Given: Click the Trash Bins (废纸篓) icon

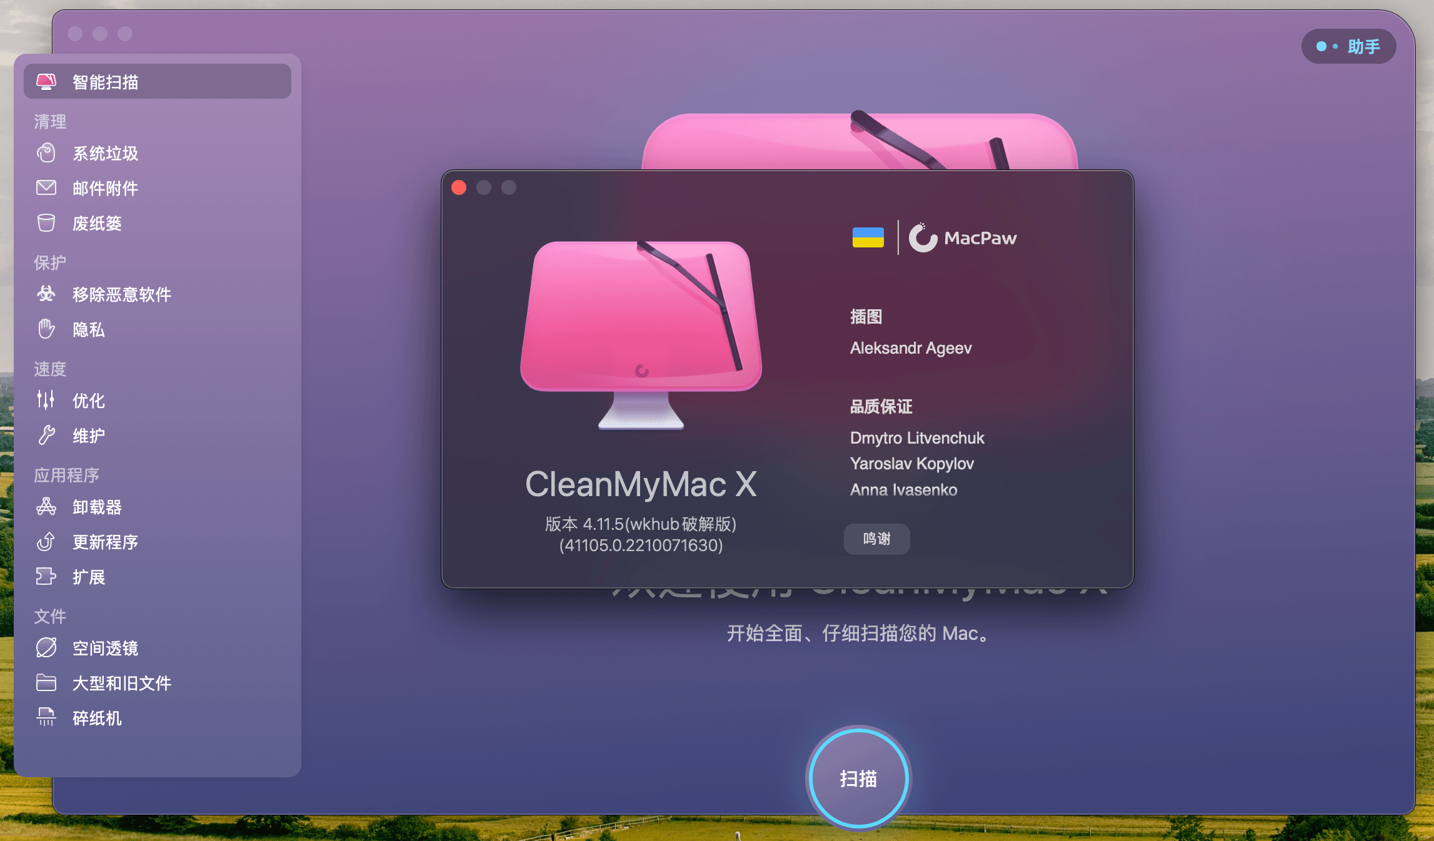Looking at the screenshot, I should pyautogui.click(x=46, y=223).
